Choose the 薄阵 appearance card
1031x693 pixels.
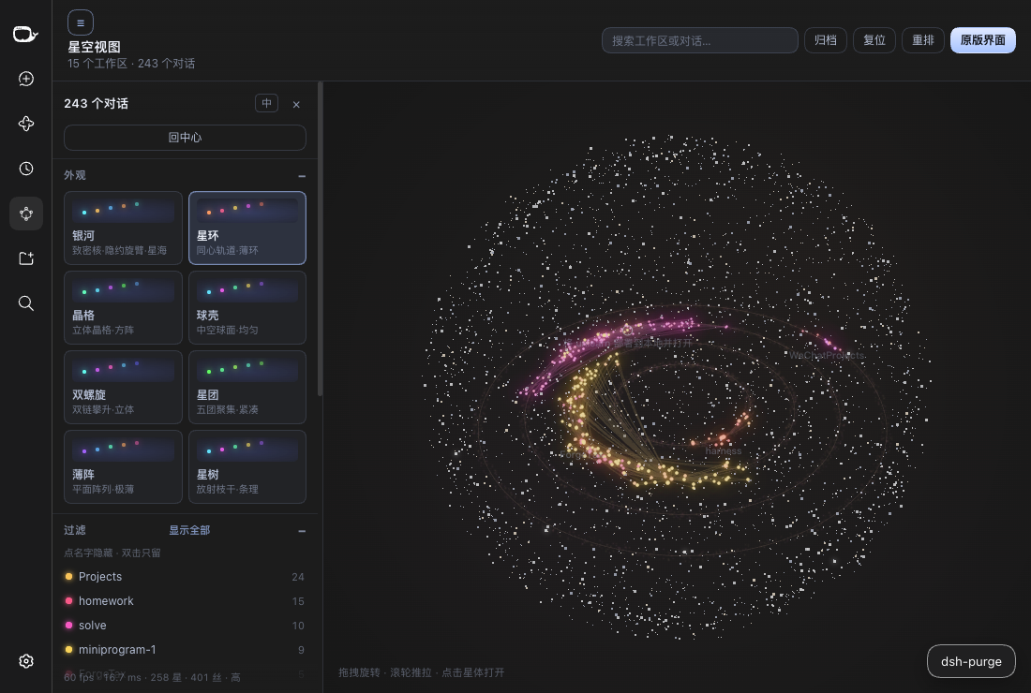coord(123,466)
